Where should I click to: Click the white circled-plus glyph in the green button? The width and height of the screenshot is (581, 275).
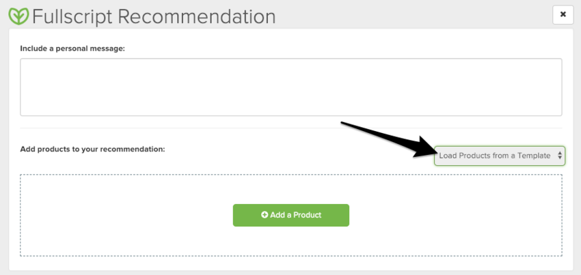[265, 215]
